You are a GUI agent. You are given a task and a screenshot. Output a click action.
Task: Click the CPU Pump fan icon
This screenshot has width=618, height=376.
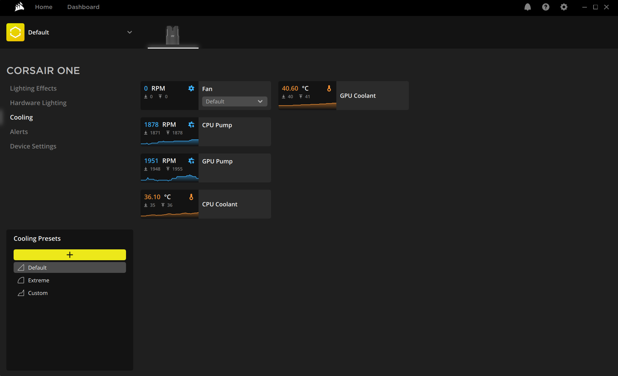pos(191,125)
